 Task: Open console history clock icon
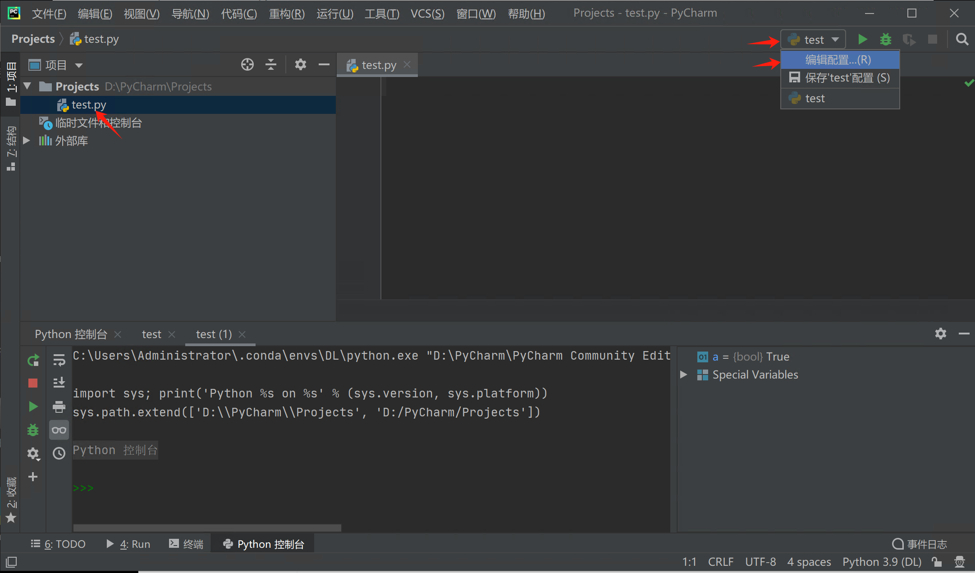(x=59, y=453)
